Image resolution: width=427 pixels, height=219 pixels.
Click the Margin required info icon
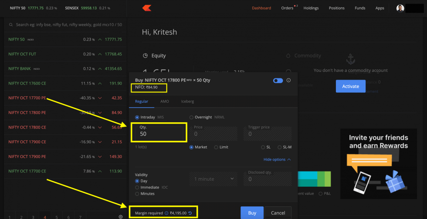pyautogui.click(x=166, y=213)
